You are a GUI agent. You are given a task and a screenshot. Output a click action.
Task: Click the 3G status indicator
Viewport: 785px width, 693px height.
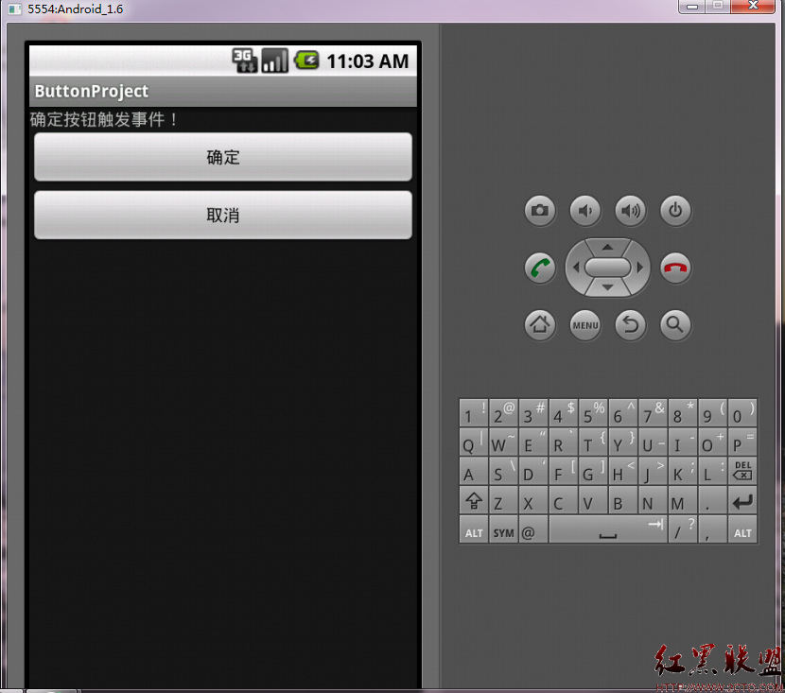[244, 60]
